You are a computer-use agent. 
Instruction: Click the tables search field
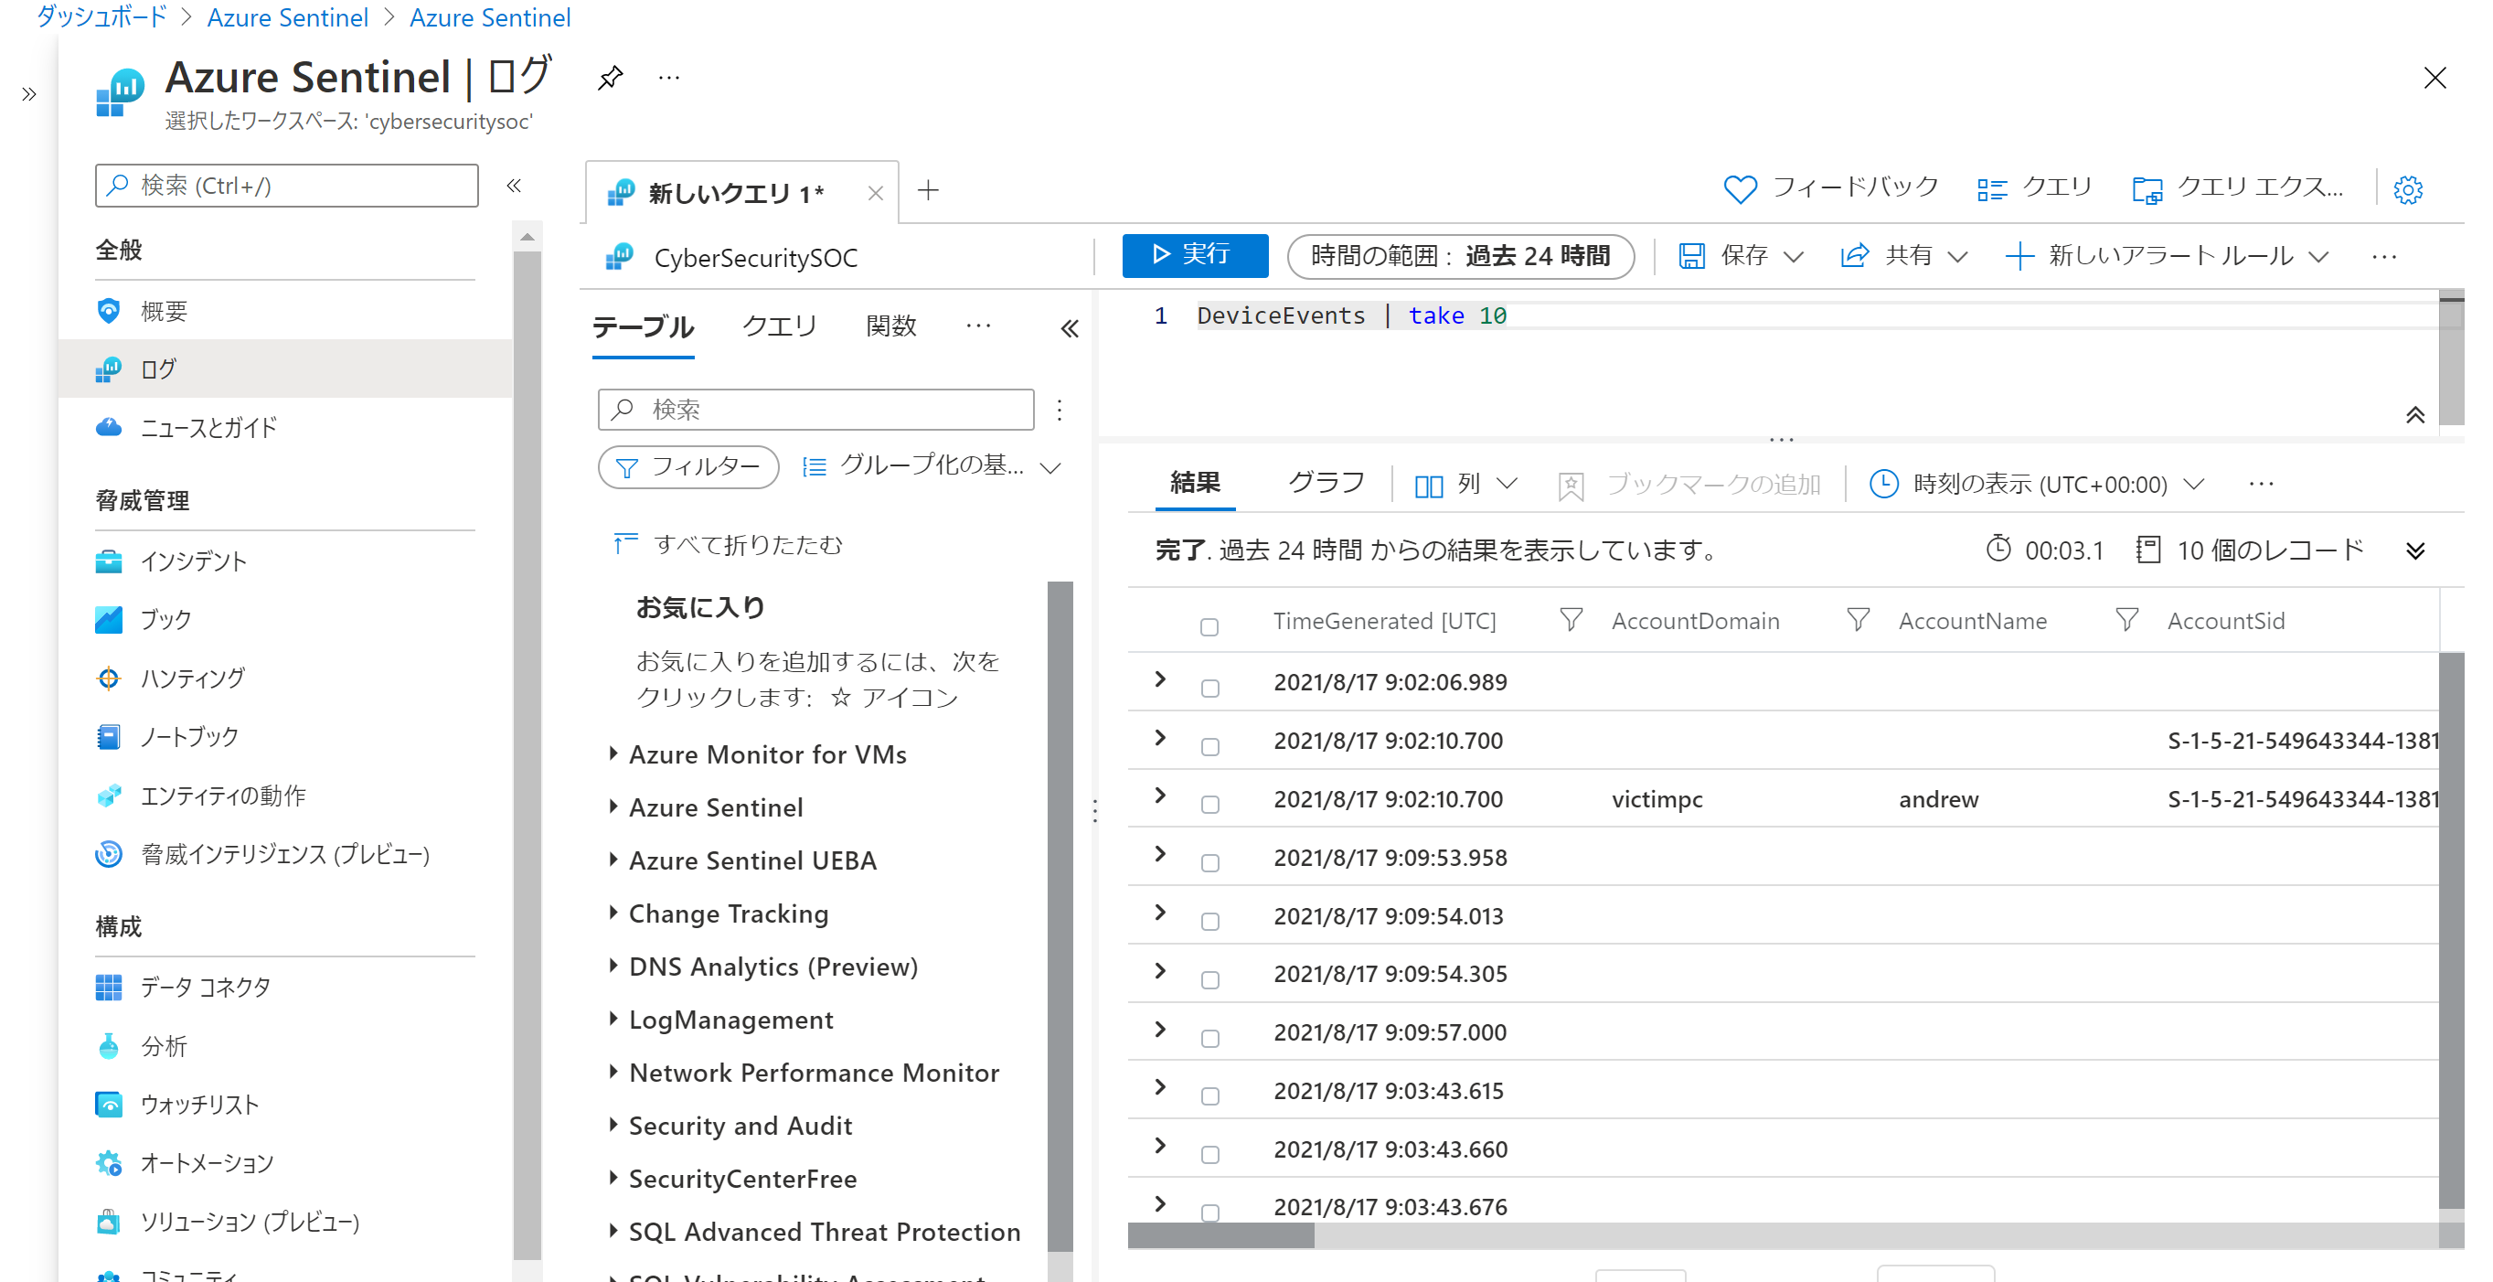click(815, 410)
